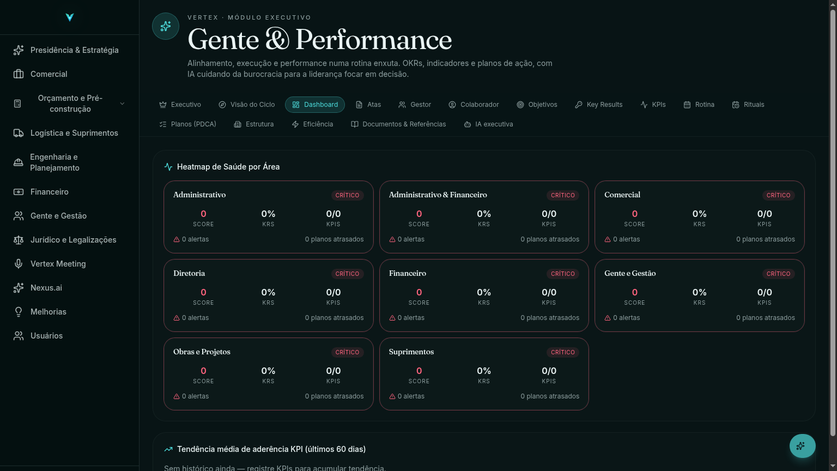
Task: Open the Objetivos tab
Action: (537, 105)
